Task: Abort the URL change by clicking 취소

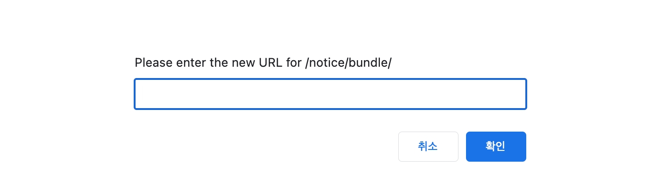Action: click(x=428, y=147)
